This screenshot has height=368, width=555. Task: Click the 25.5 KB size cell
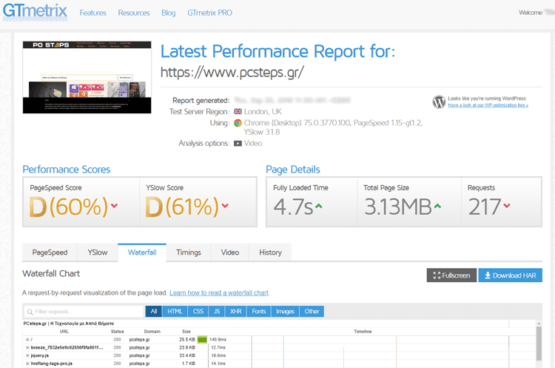(x=187, y=340)
